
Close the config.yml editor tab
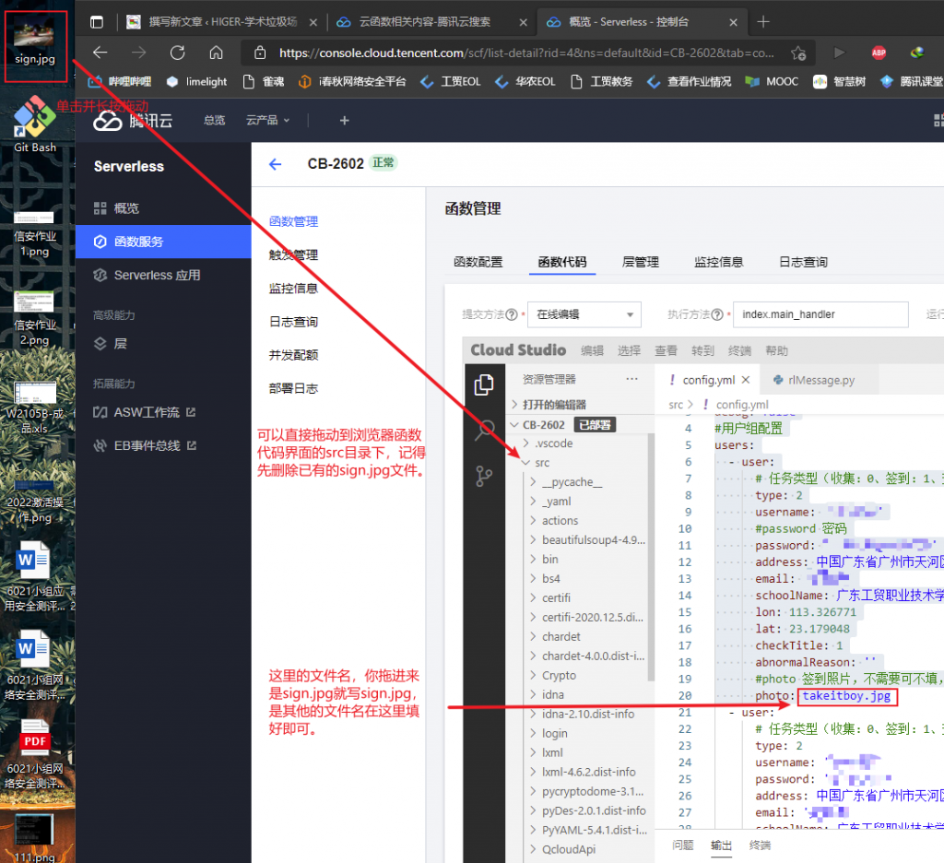(x=745, y=380)
